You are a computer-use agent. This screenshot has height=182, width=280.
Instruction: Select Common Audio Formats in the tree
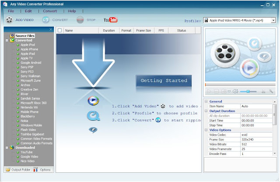[x=36, y=143]
